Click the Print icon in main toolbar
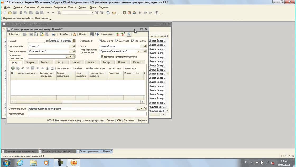Screen dimensions: 296x167 37,13
